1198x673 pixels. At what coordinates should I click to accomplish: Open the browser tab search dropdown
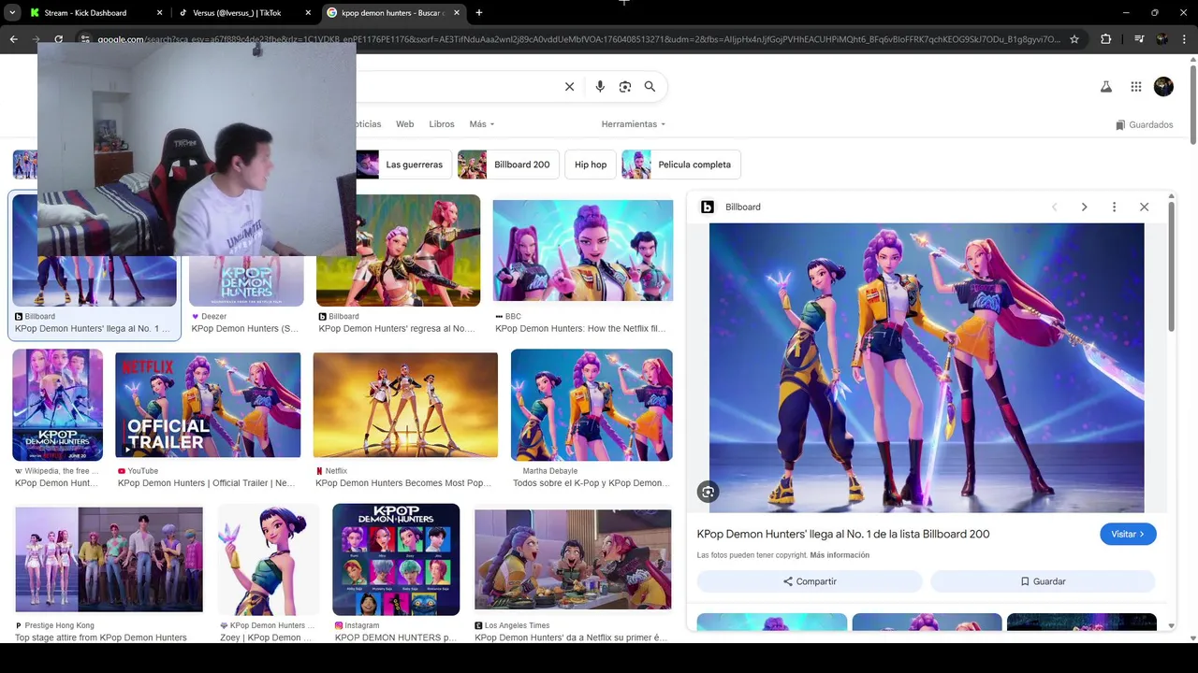click(12, 13)
